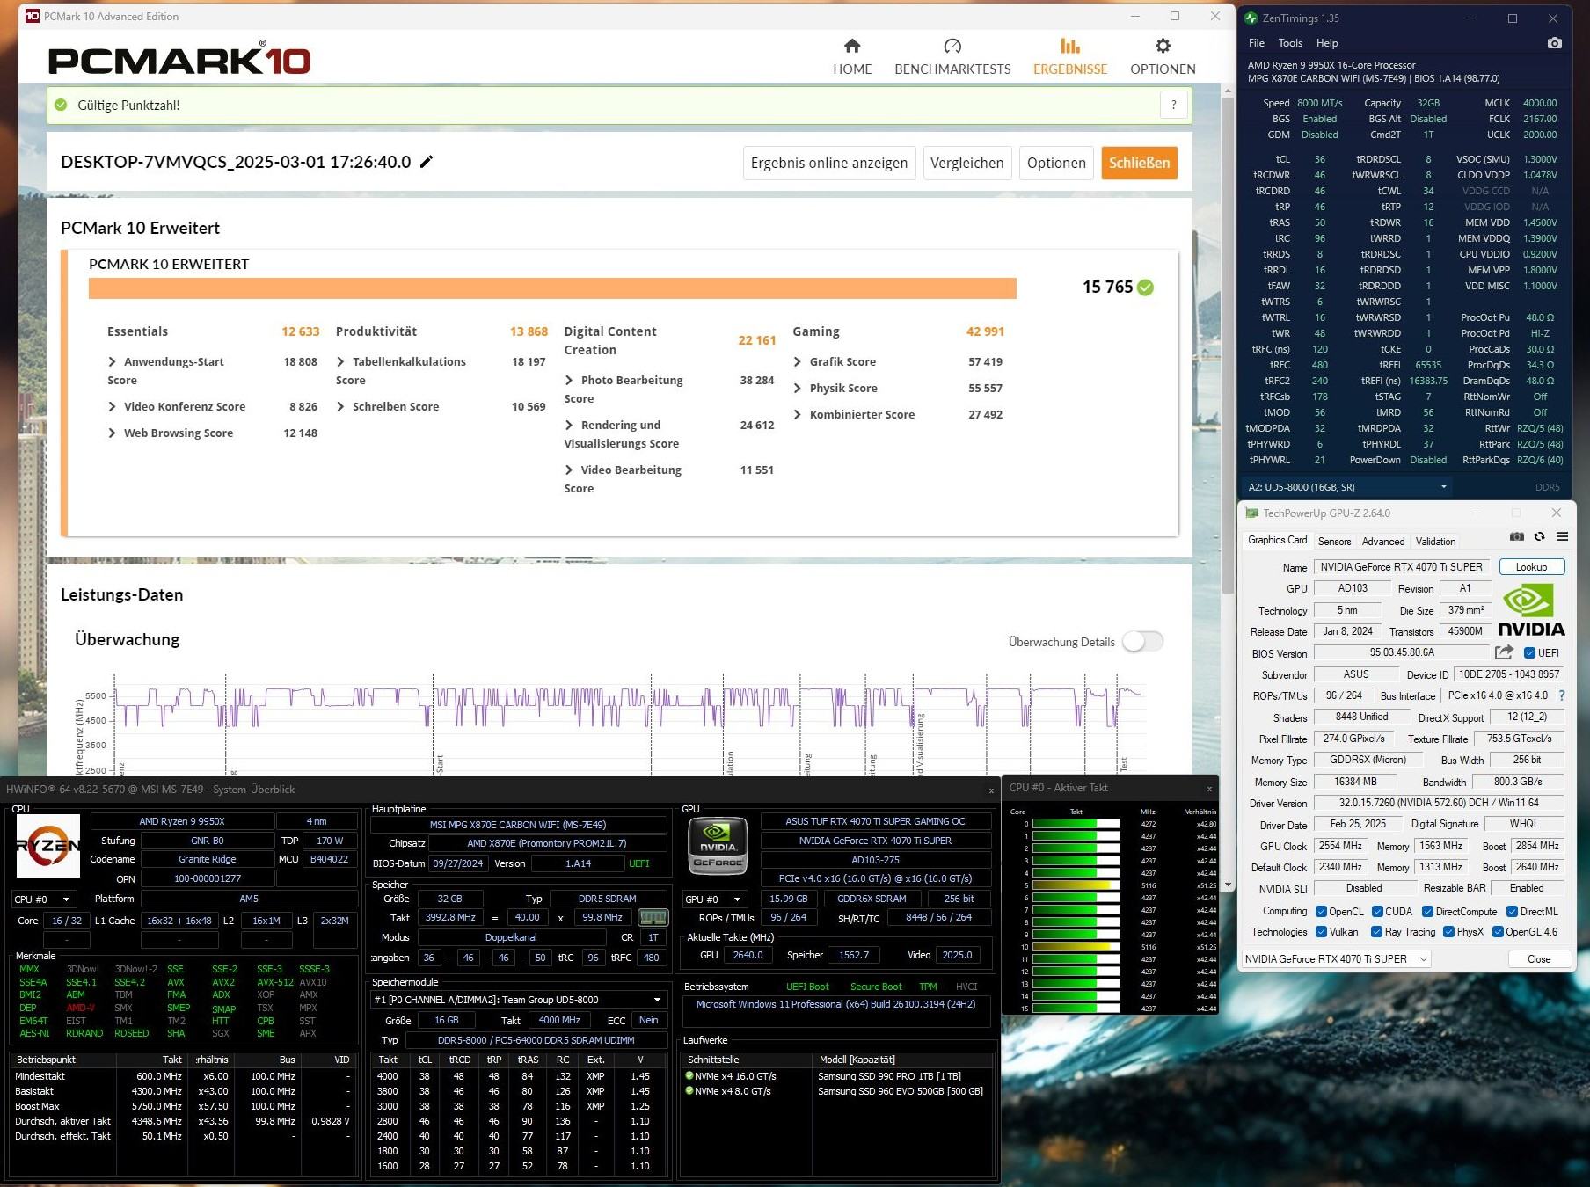The width and height of the screenshot is (1590, 1187).
Task: Open HWiNFO CPU #0 selector dropdown
Action: click(43, 899)
